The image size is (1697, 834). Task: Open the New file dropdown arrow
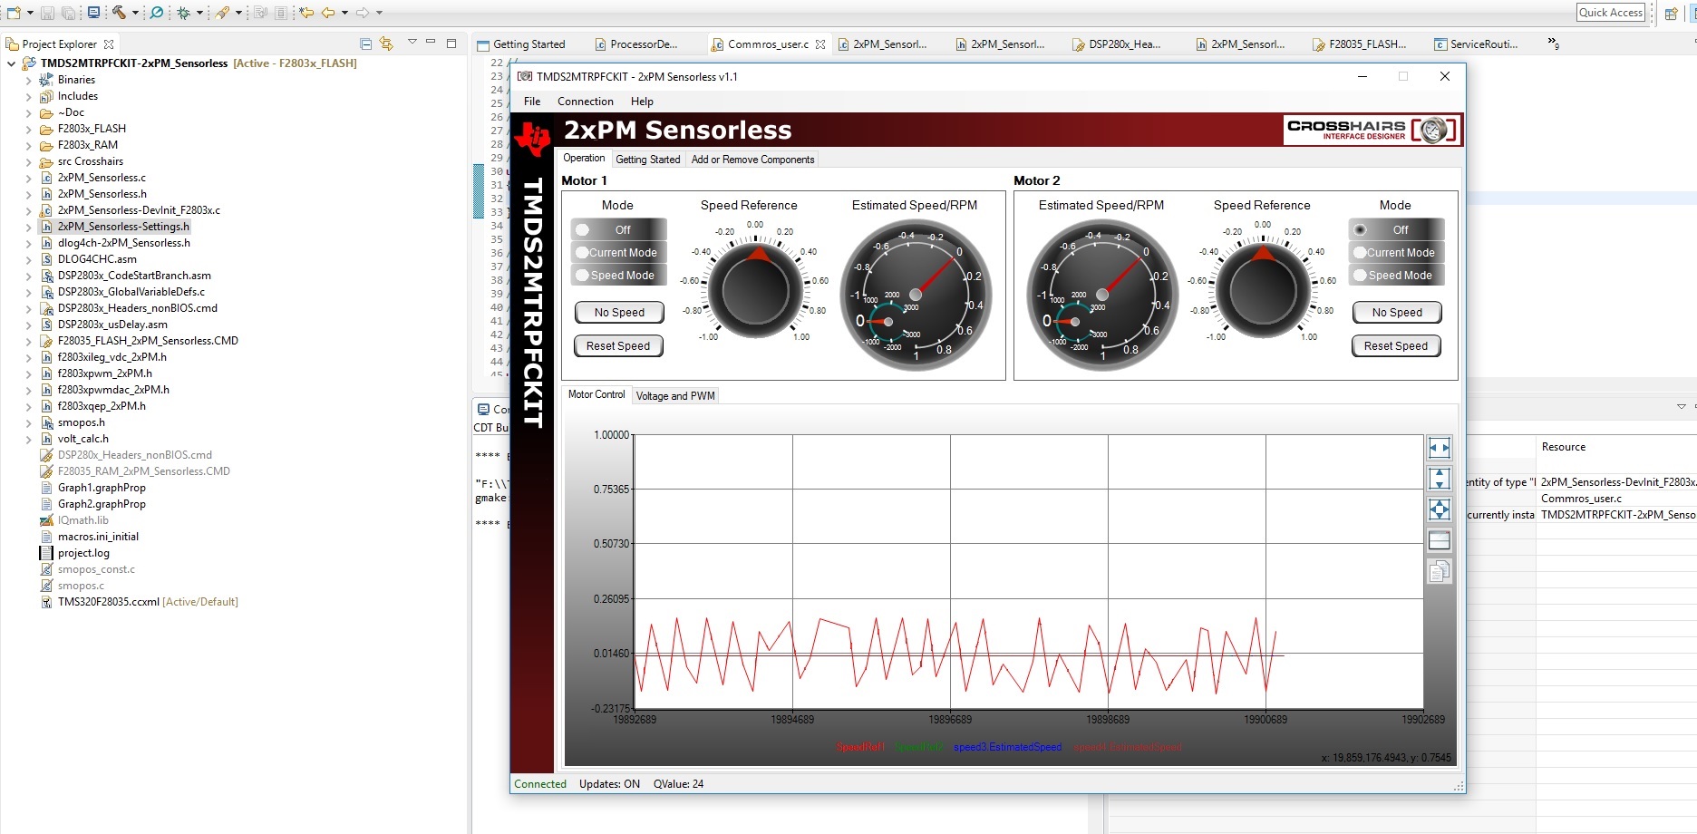pos(30,13)
